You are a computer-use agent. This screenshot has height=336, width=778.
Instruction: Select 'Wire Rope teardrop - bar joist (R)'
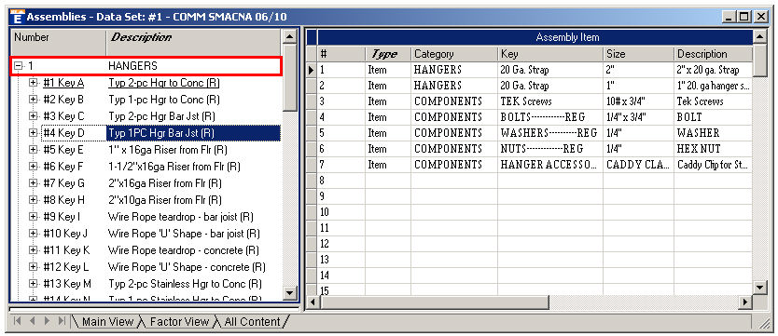(x=181, y=217)
